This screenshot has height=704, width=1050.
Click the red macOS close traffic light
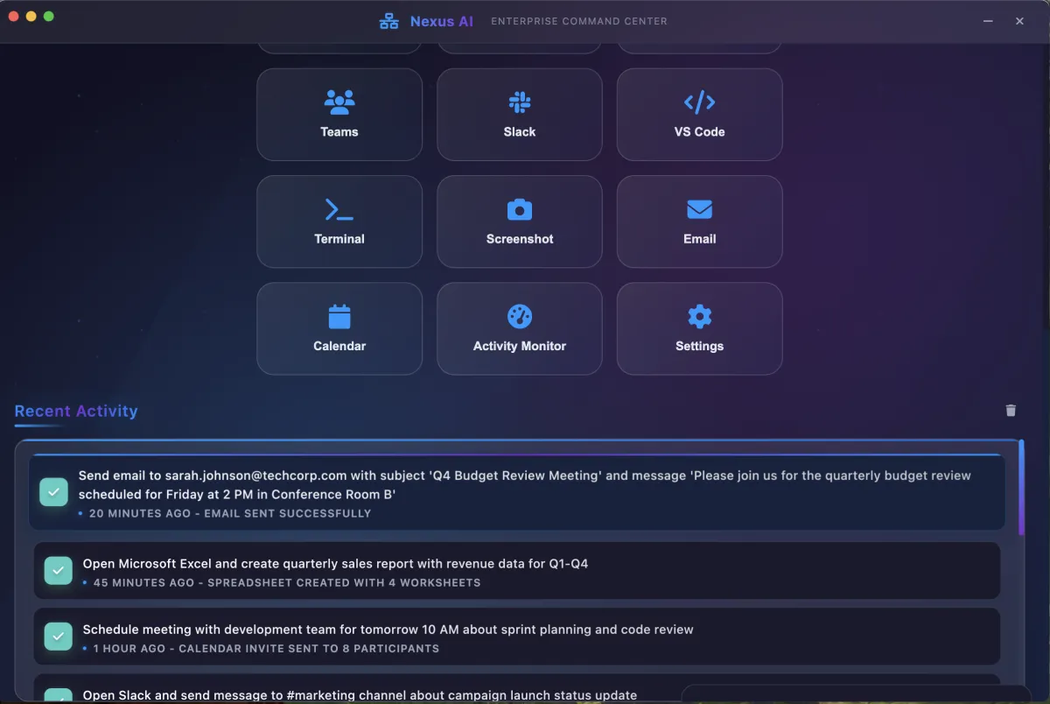click(14, 17)
